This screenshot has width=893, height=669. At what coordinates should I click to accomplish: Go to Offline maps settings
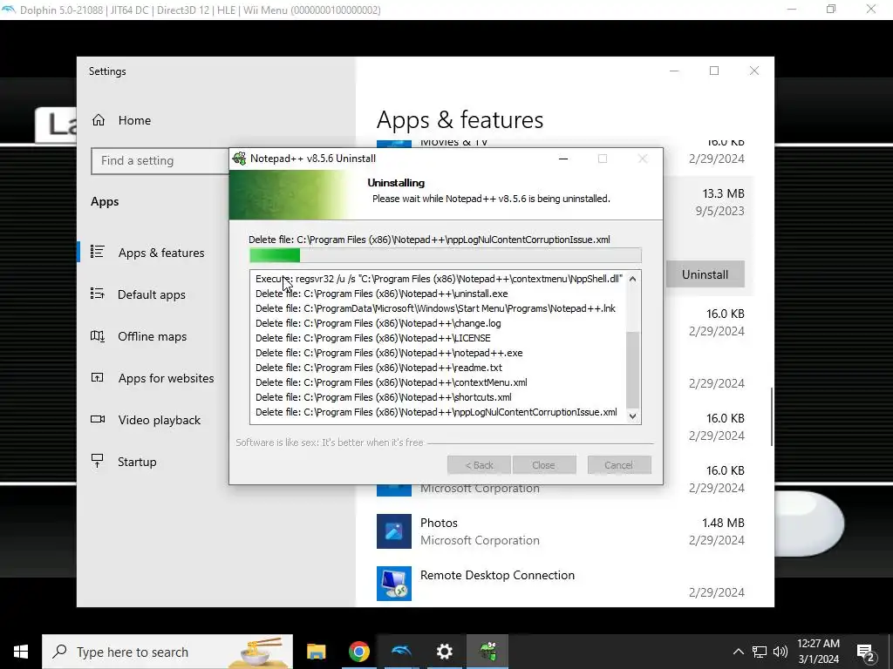[152, 336]
